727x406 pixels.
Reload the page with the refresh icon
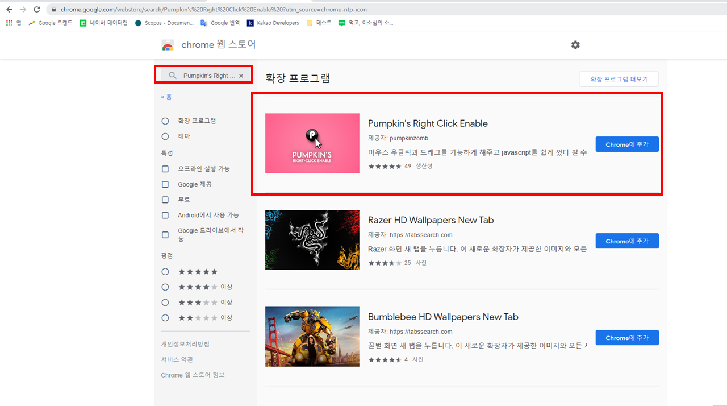[x=37, y=9]
